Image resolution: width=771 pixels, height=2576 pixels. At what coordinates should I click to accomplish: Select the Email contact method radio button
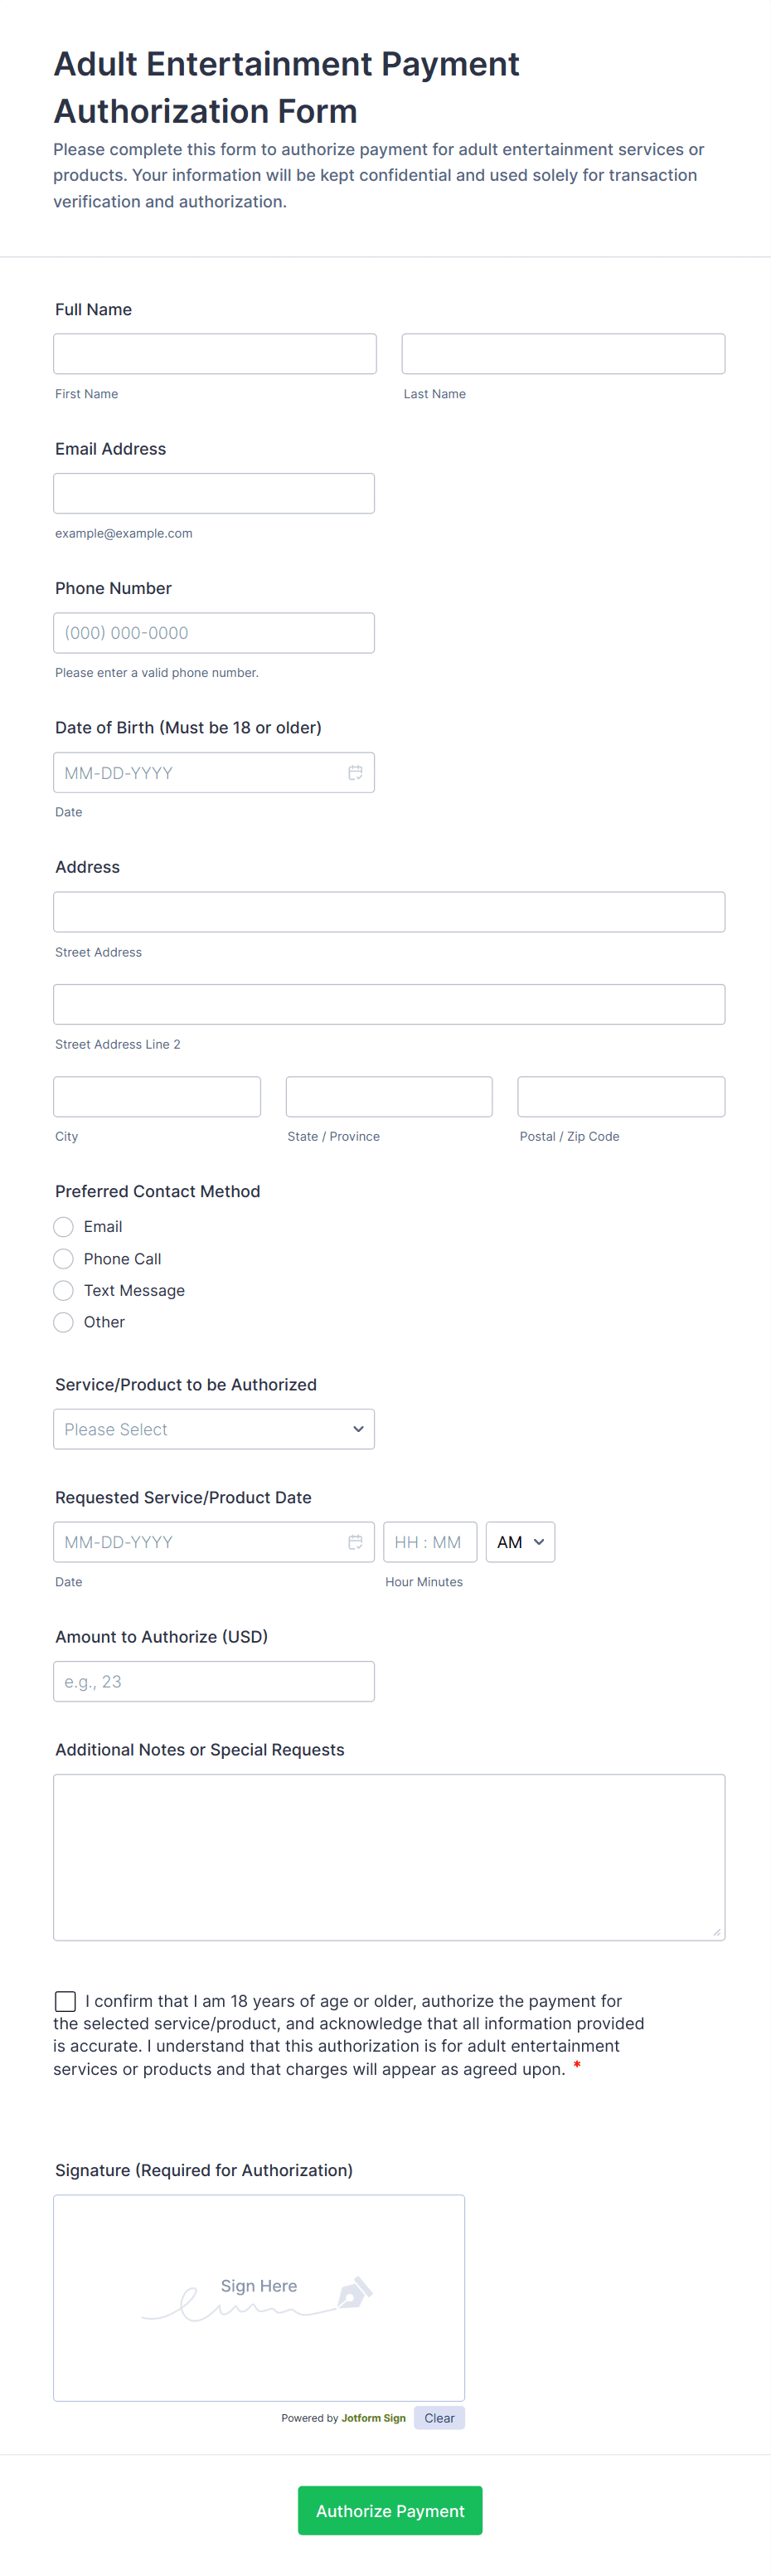(64, 1227)
